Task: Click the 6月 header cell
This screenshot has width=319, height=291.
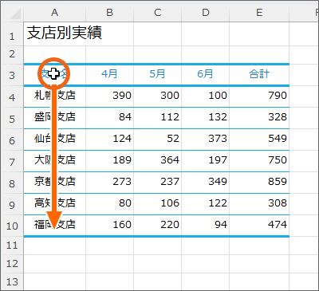Action: (x=206, y=75)
